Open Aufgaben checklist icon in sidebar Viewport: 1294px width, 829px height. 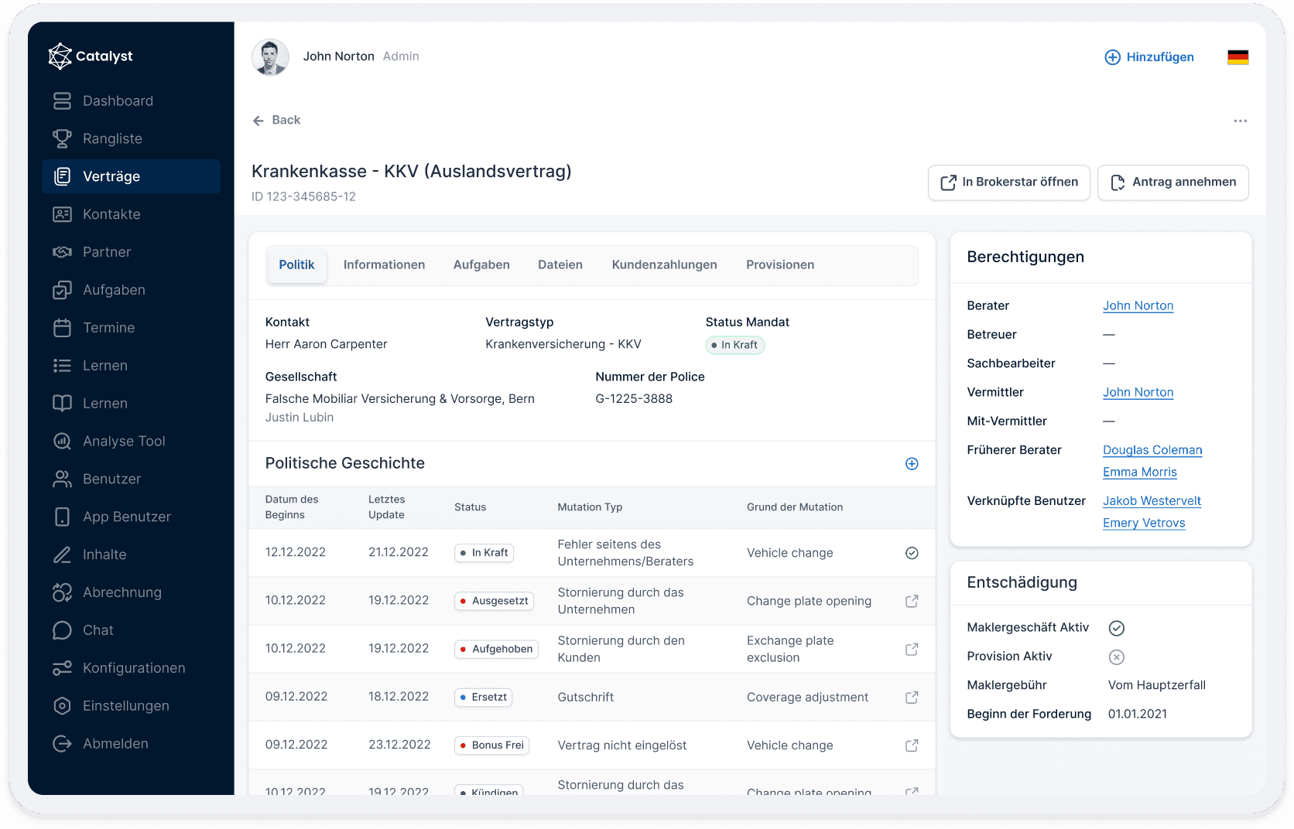[62, 290]
